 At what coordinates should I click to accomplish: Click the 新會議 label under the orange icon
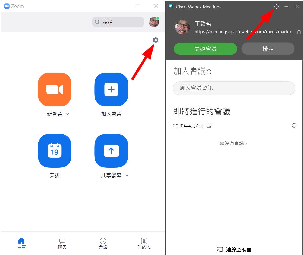55,114
